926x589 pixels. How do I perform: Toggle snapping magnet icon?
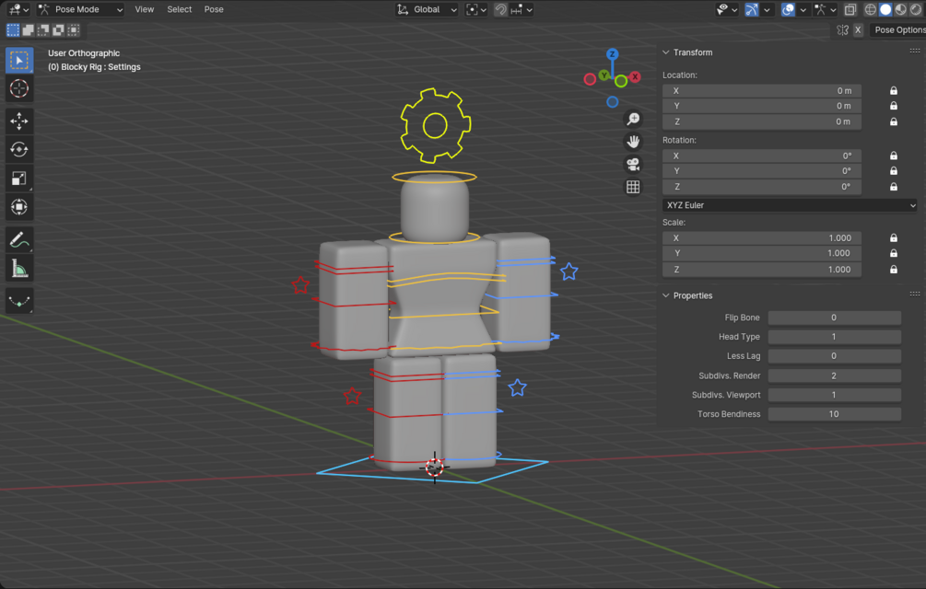(501, 9)
